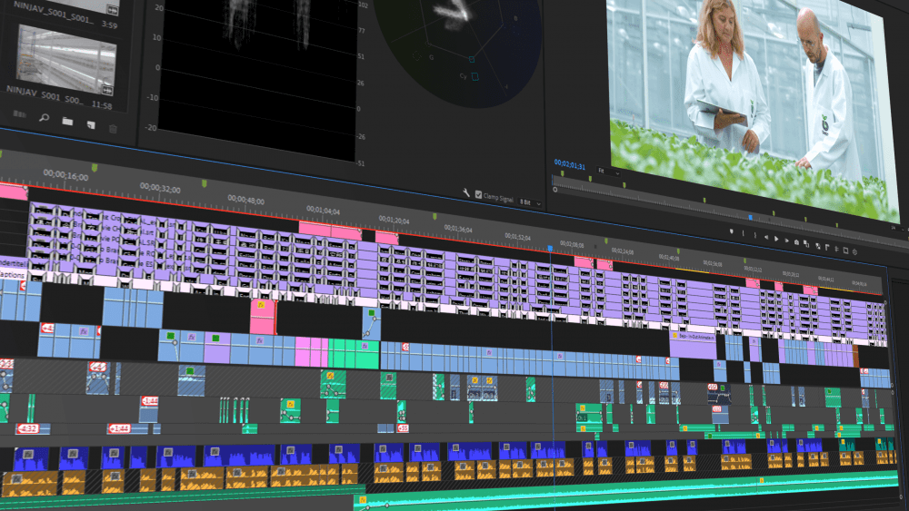909x511 pixels.
Task: Click the timeline ruler at 00;00;48;00
Action: coord(245,200)
